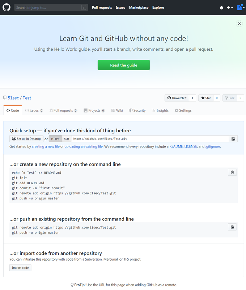Open Explore in top navigation
Image resolution: width=246 pixels, height=290 pixels.
(x=158, y=8)
